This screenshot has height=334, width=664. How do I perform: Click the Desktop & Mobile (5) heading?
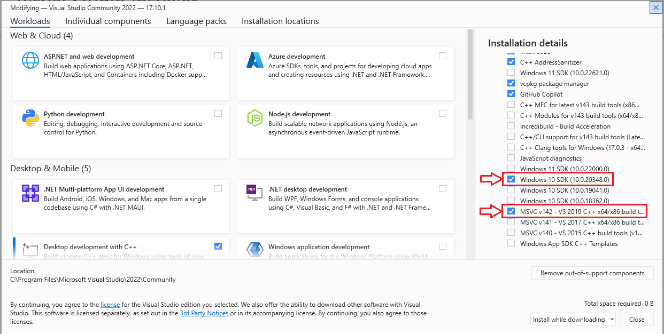pos(51,169)
